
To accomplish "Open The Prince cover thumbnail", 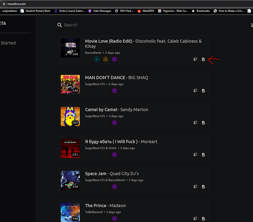I will 70,212.
